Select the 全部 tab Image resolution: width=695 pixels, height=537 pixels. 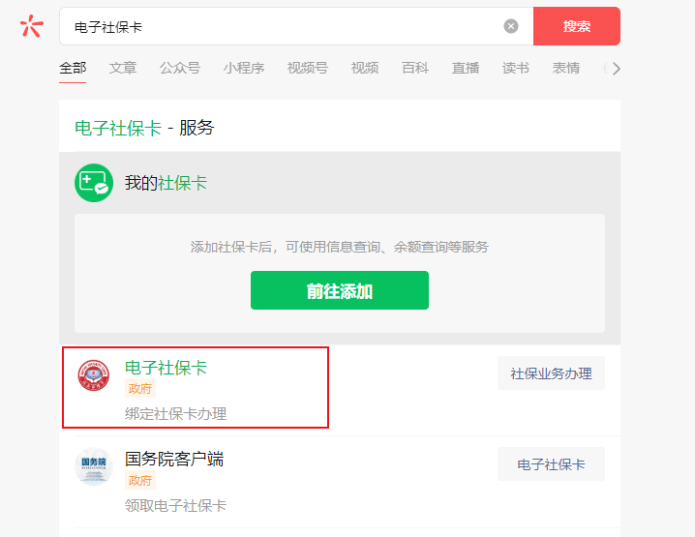73,69
